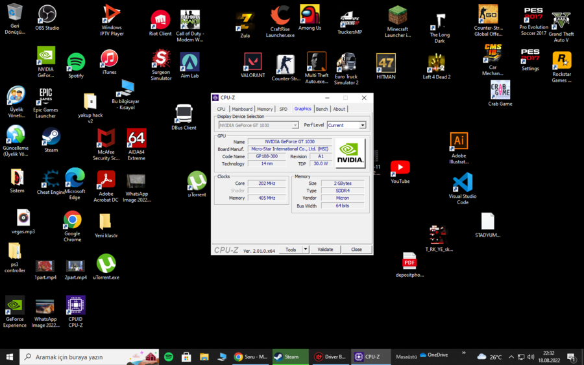Open the Spotify desktop icon
Viewport: 584px width, 365px height.
(76, 62)
